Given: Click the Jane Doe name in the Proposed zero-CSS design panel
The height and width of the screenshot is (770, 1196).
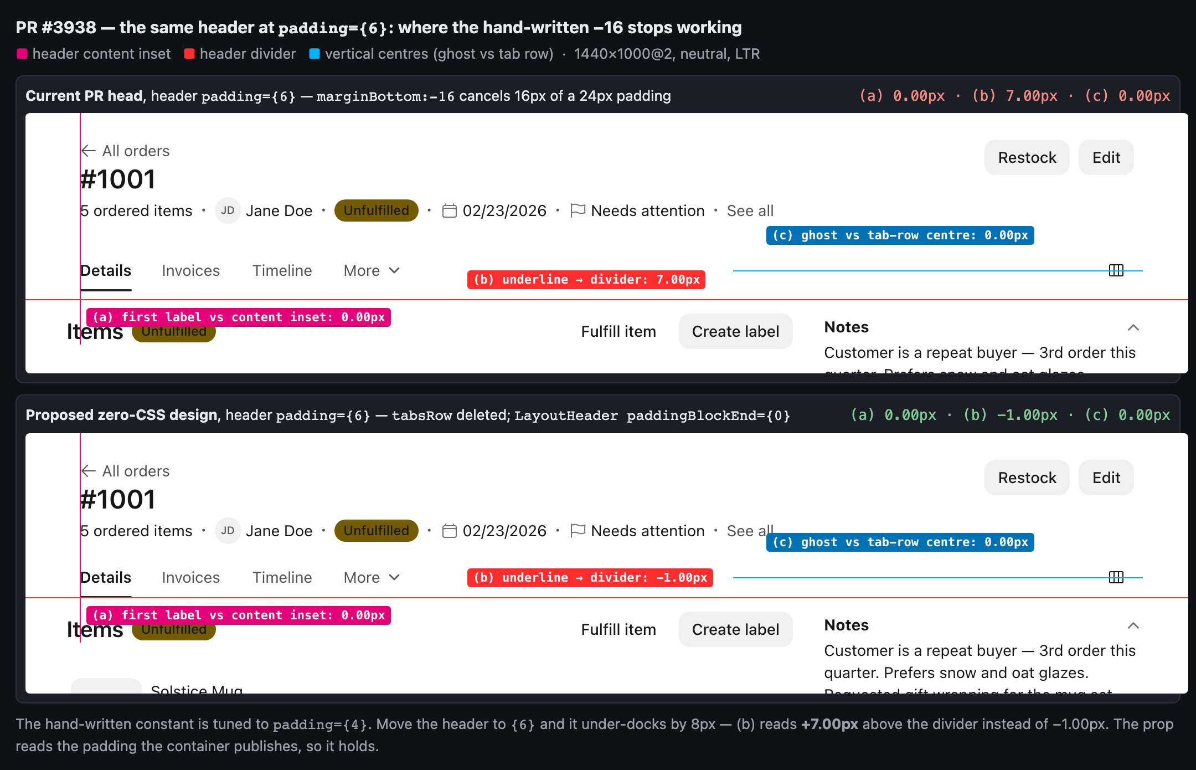Looking at the screenshot, I should (x=279, y=531).
